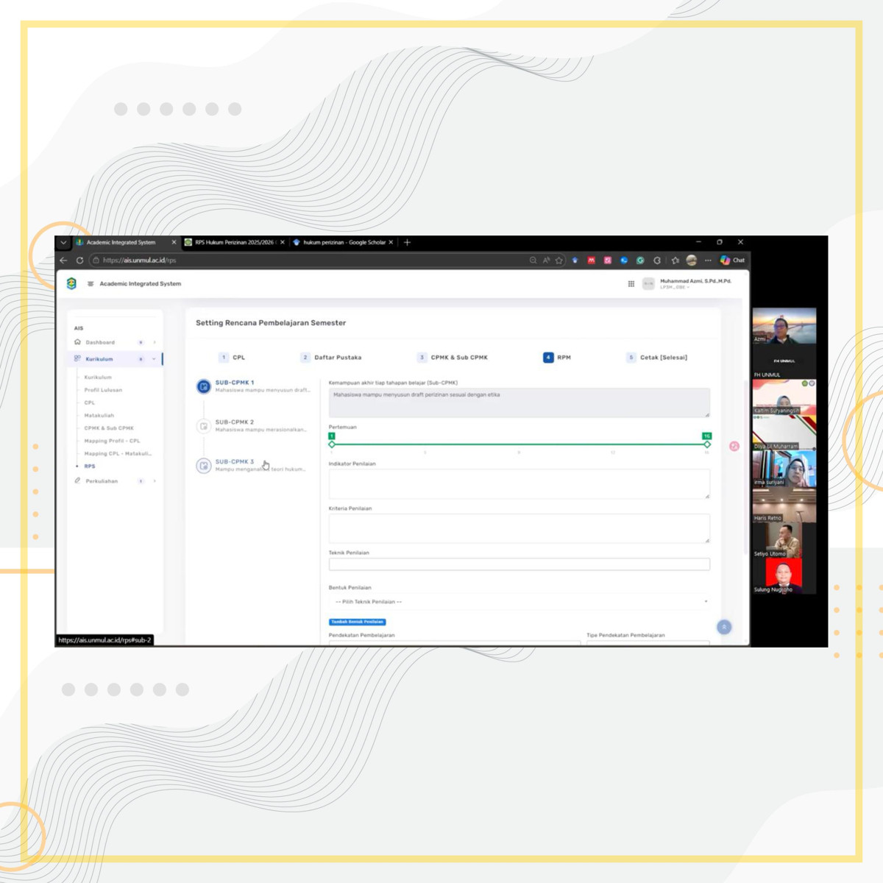883x883 pixels.
Task: Switch to the Daftar Pustaka step tab
Action: pyautogui.click(x=337, y=358)
